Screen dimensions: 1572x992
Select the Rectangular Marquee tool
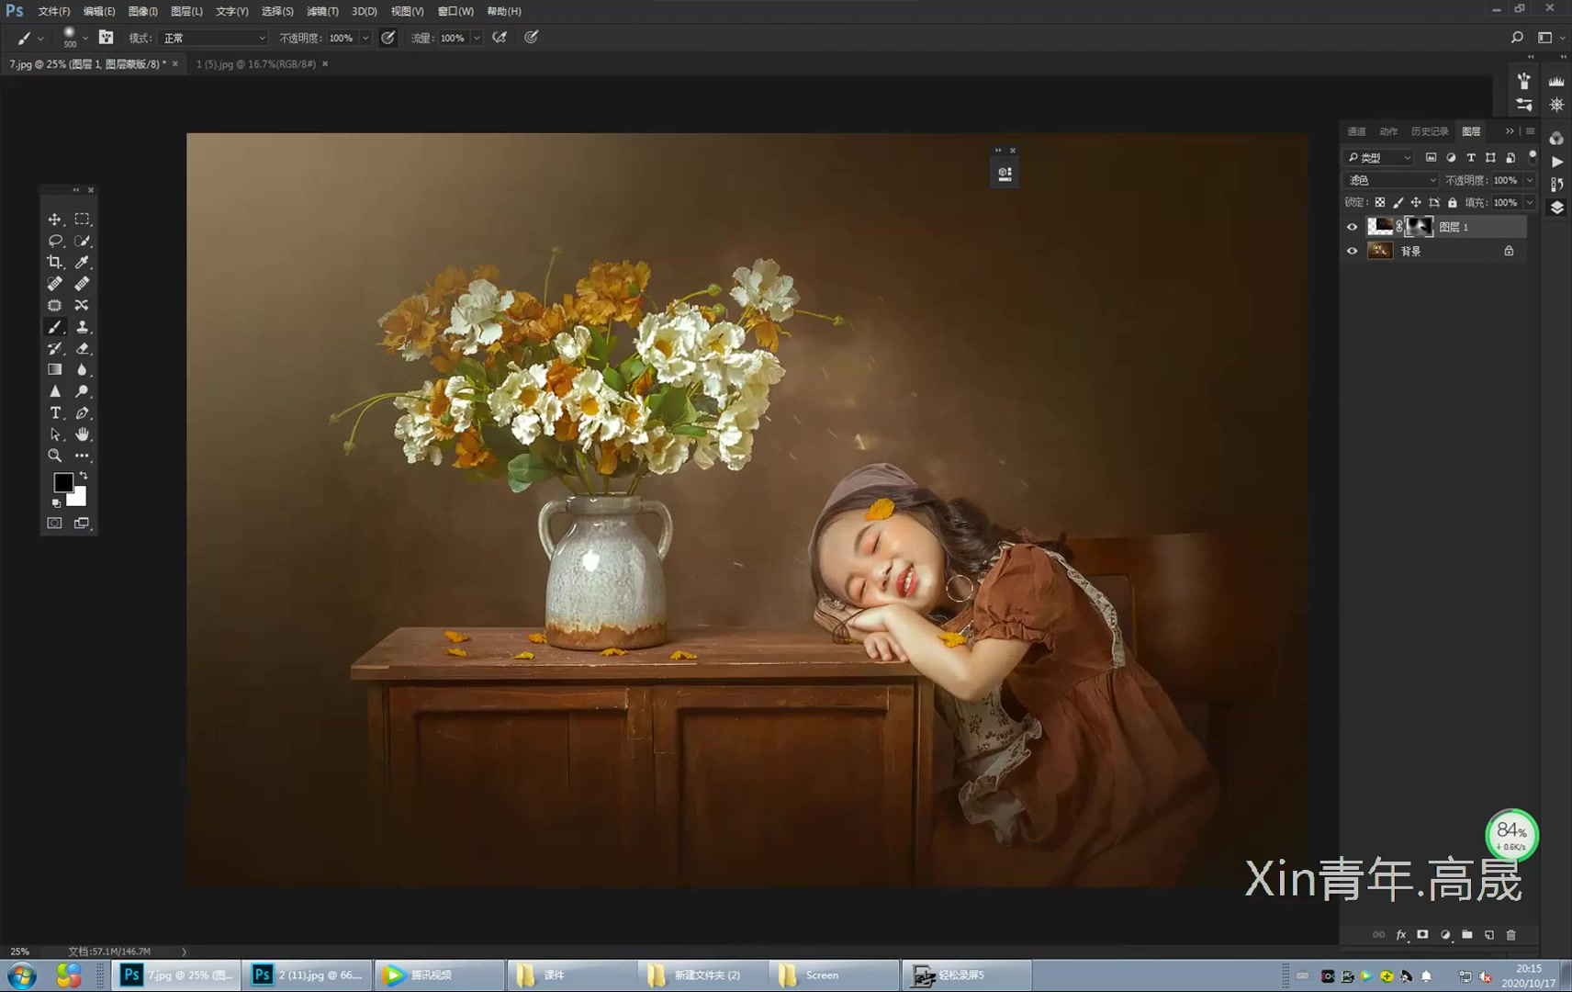83,220
